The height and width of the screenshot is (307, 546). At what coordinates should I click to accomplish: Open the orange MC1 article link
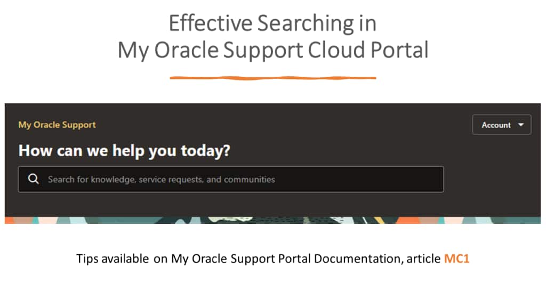[456, 259]
